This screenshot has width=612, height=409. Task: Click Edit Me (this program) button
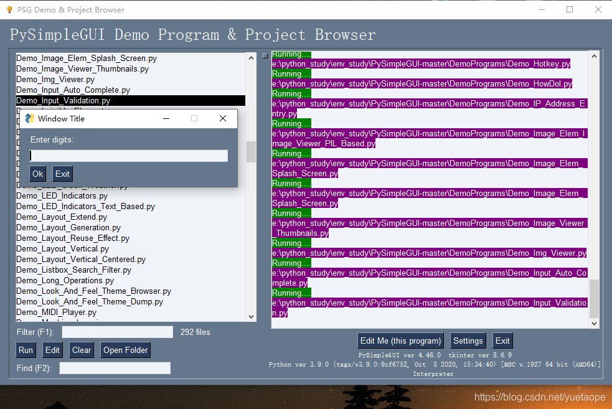pos(400,341)
